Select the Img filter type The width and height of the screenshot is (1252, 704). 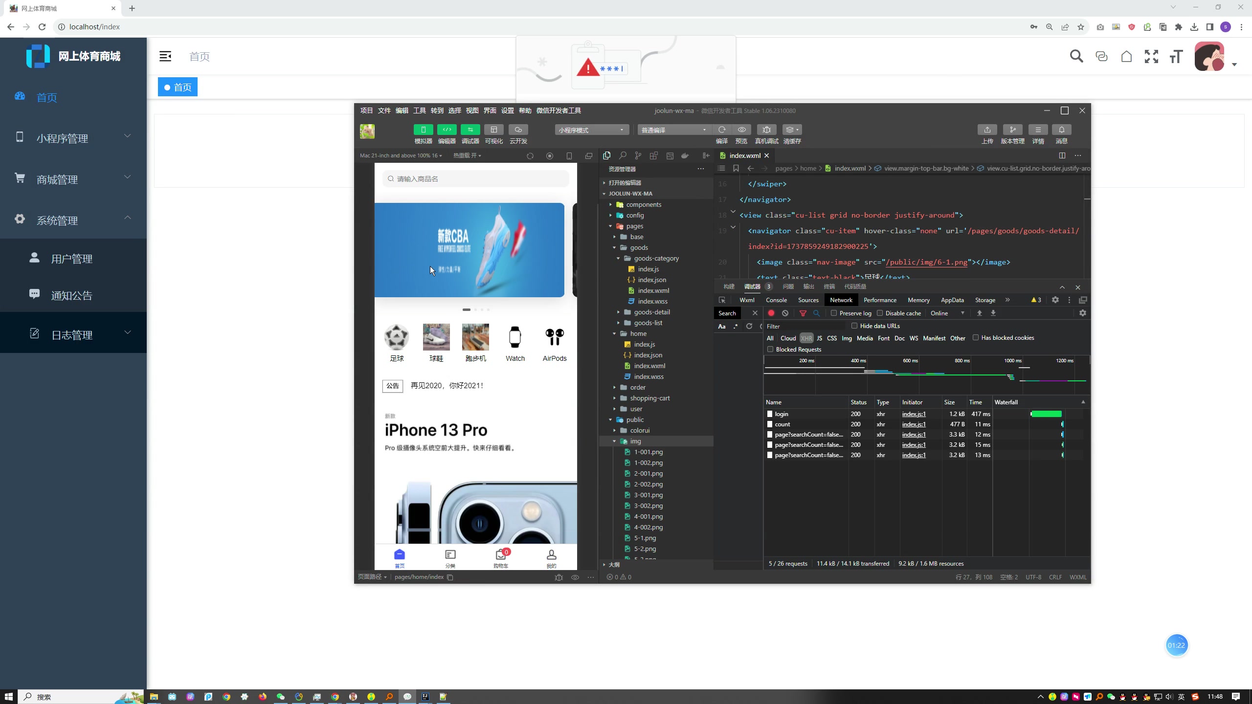[x=847, y=338]
